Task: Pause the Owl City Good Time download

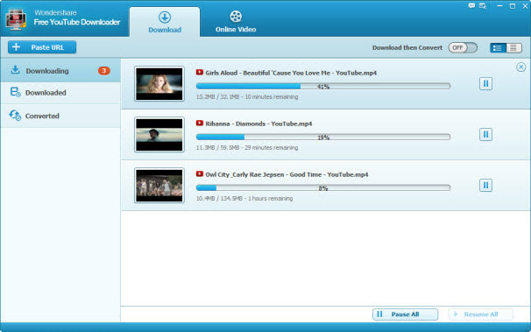Action: pyautogui.click(x=485, y=185)
